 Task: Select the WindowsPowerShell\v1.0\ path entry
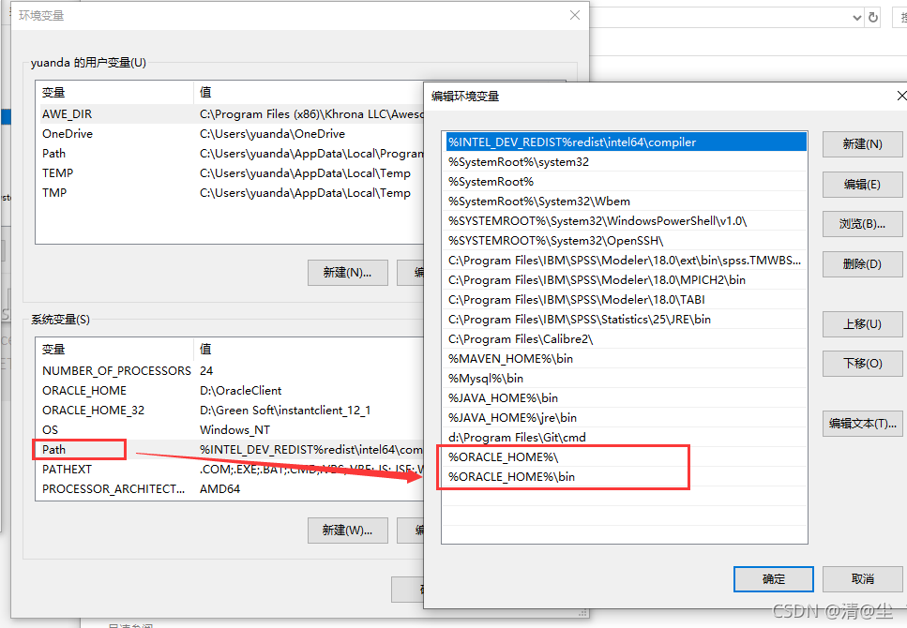pos(627,221)
